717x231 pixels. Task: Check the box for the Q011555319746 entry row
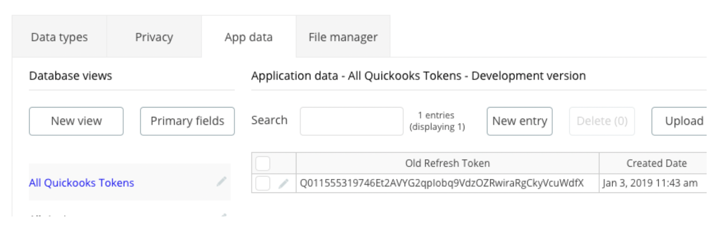(x=263, y=183)
